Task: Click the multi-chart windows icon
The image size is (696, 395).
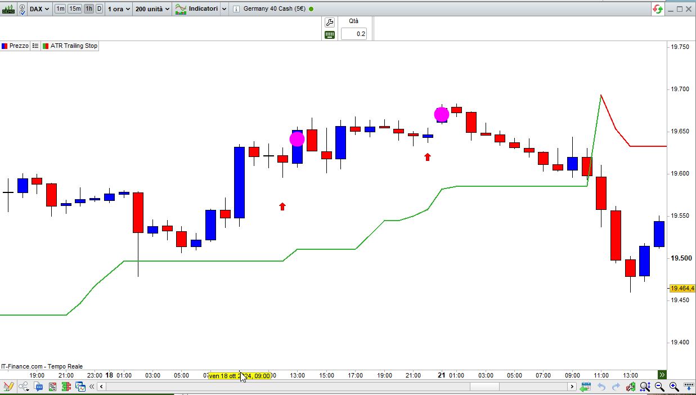Action: coord(80,387)
